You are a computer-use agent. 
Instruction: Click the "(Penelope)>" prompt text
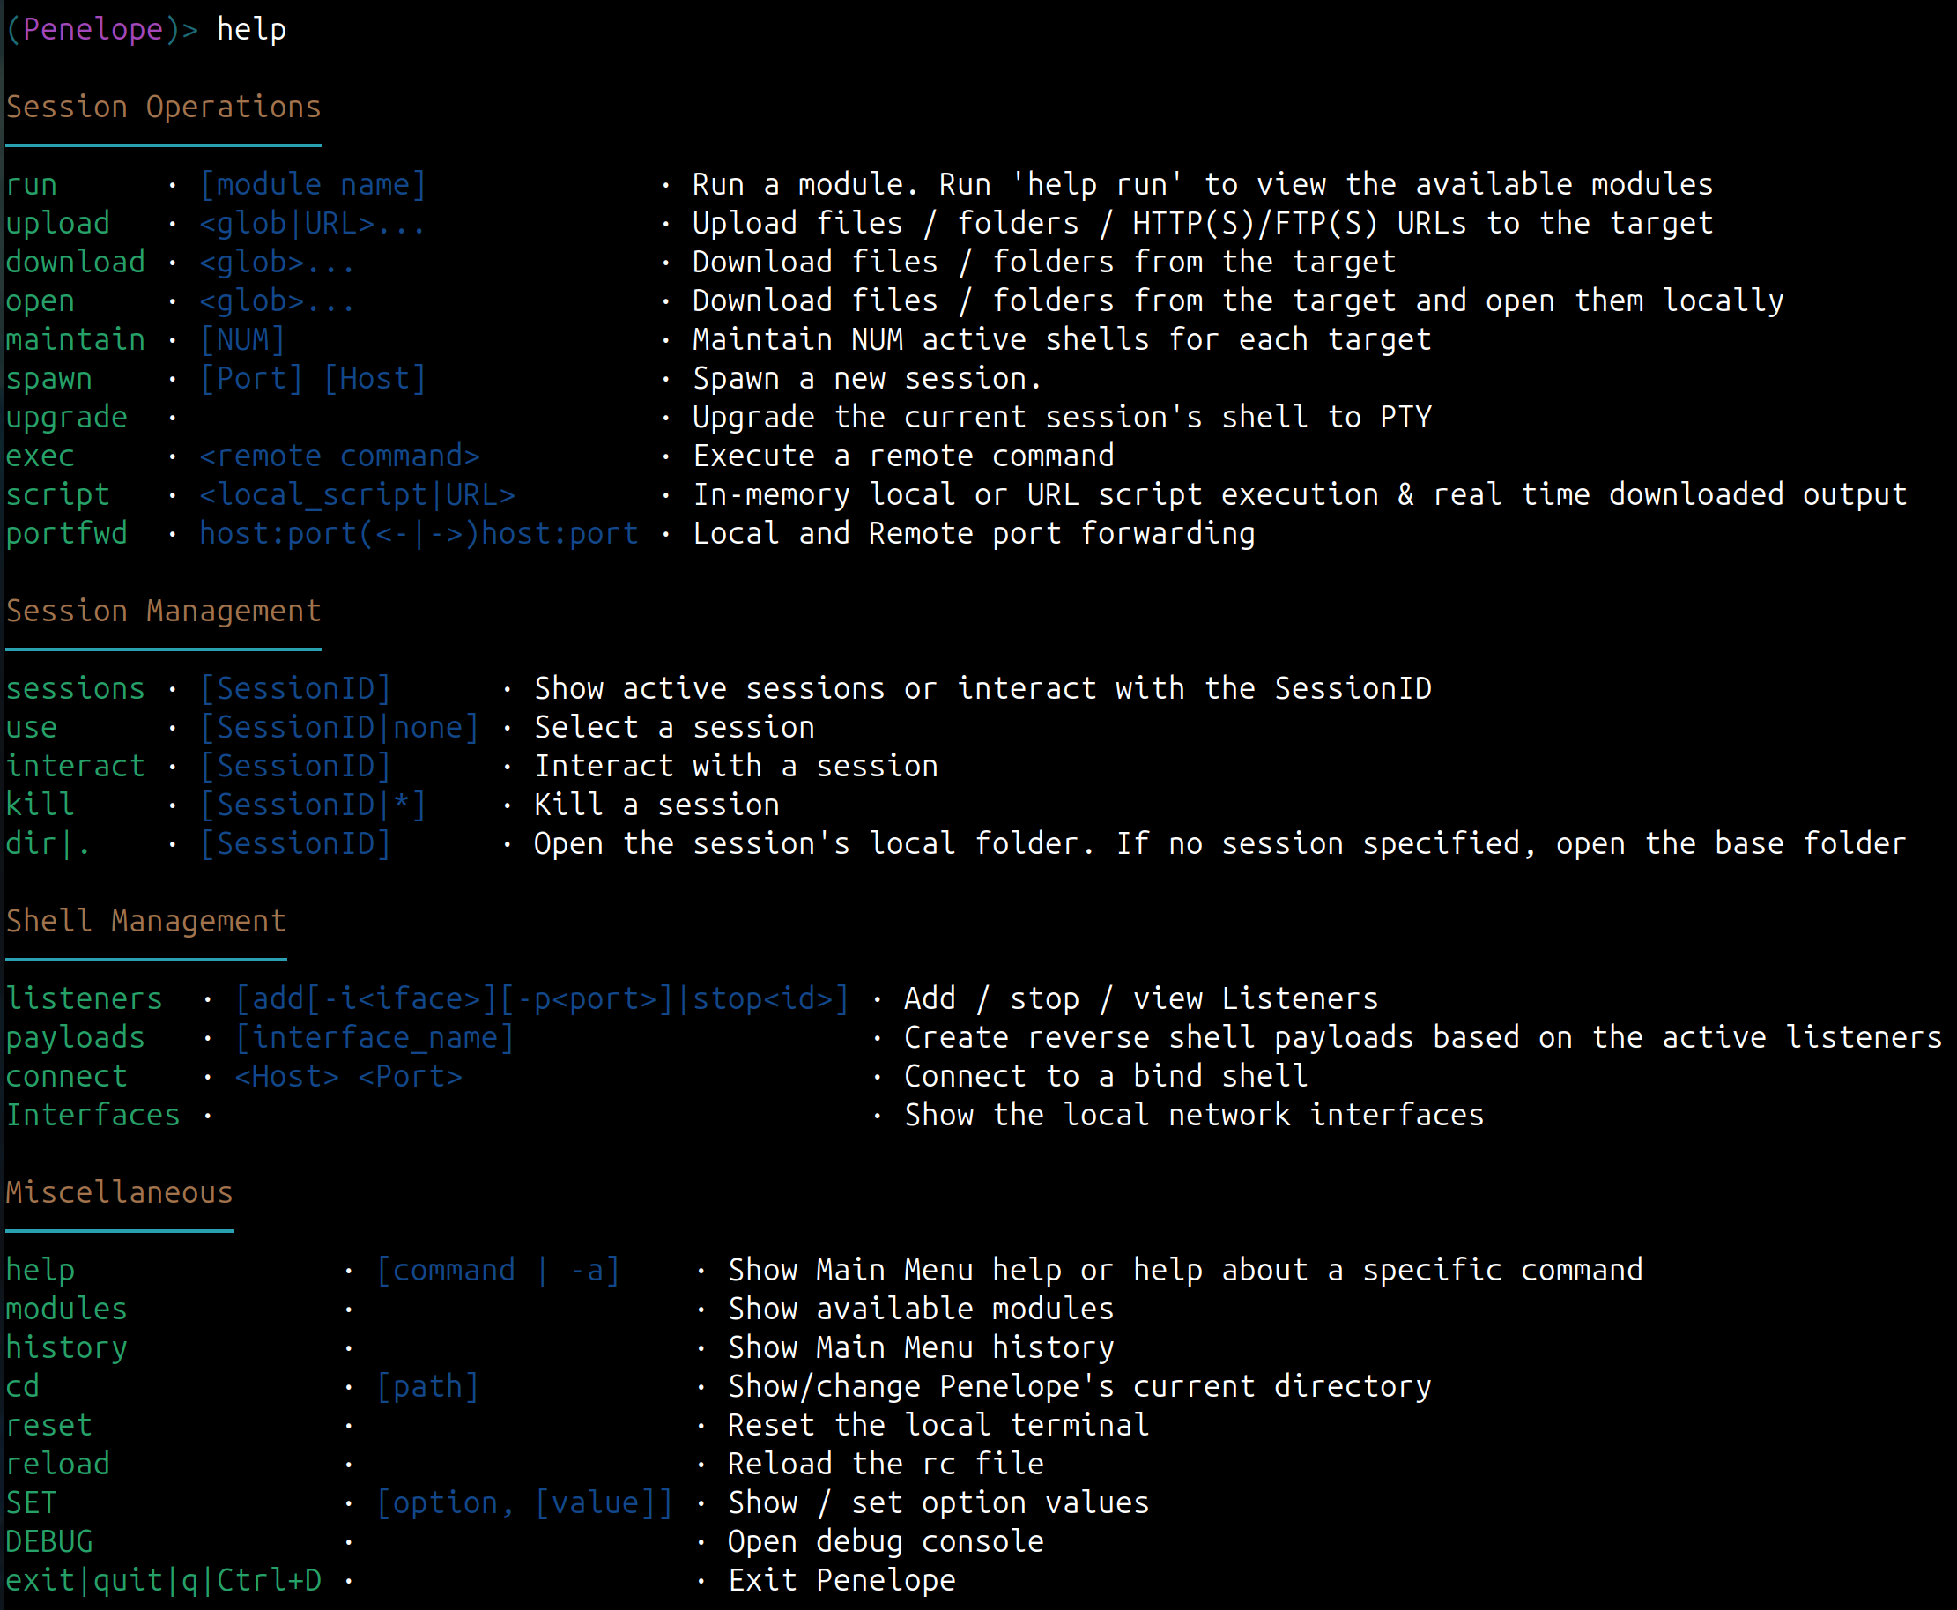(102, 30)
